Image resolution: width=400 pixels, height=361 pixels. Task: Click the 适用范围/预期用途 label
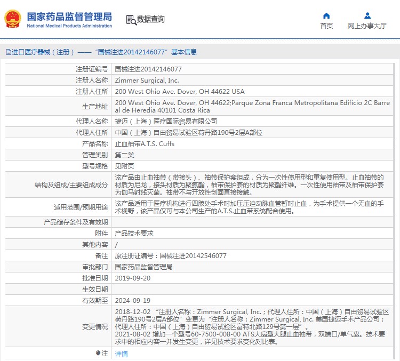pos(81,207)
